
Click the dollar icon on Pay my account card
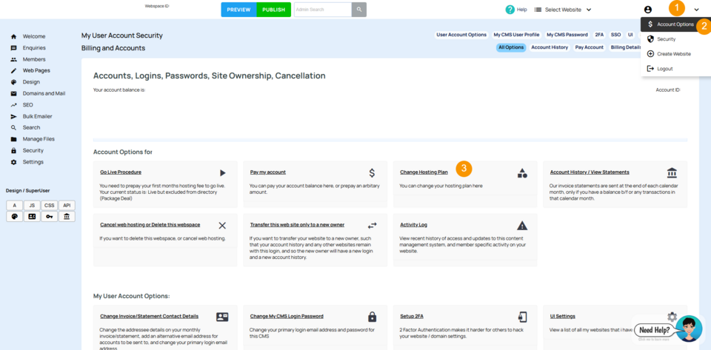372,173
